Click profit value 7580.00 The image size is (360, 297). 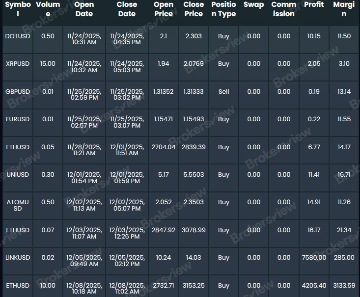point(314,258)
